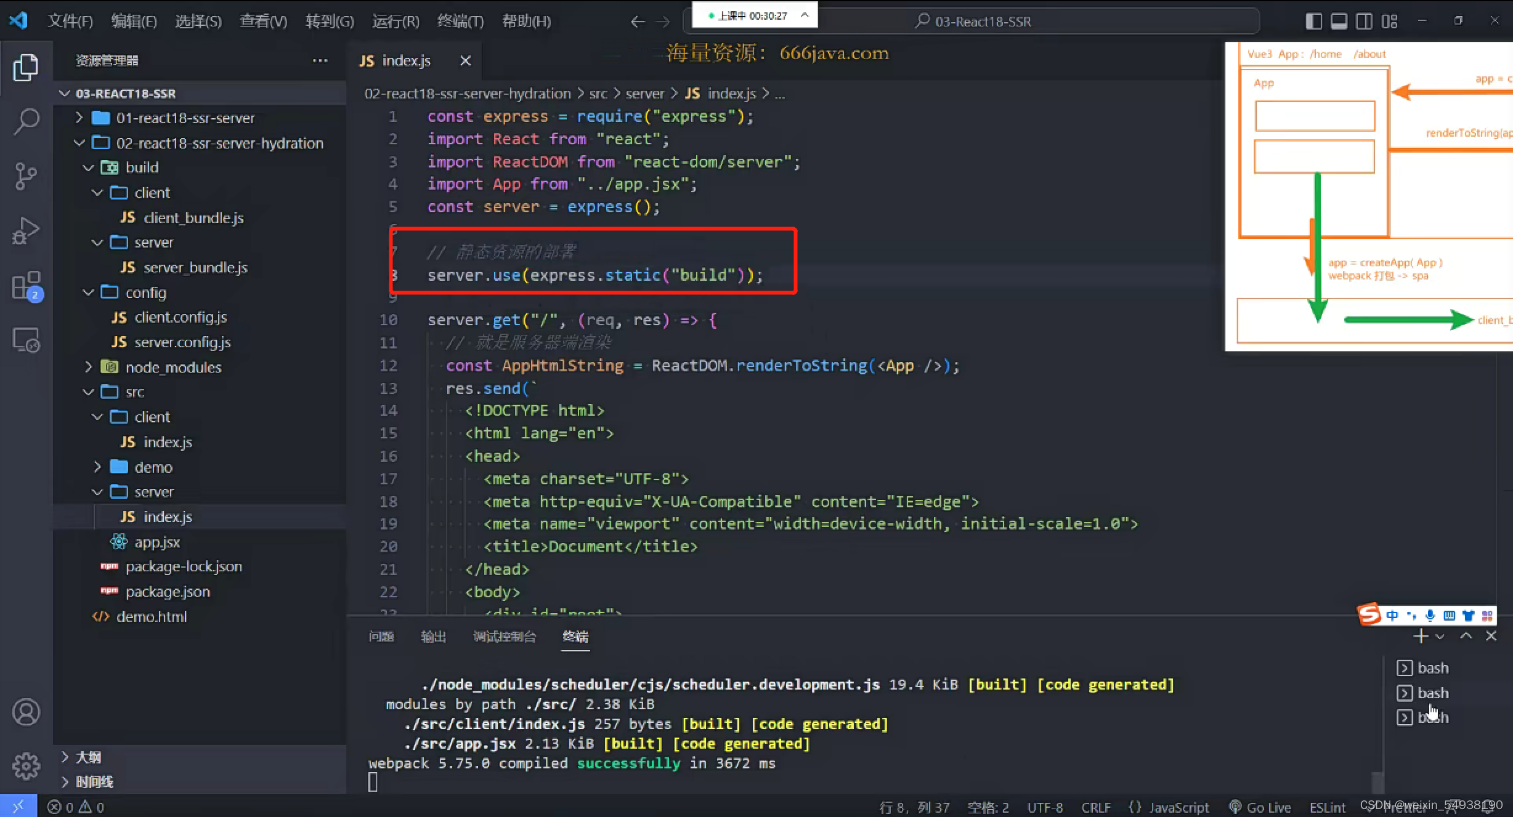
Task: Change UTF-8 file encoding
Action: [1045, 807]
